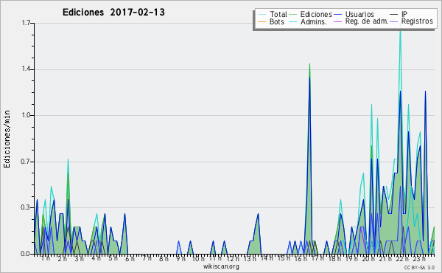
Task: Select the 'Reg. de adm.' legend entry
Action: tap(367, 21)
